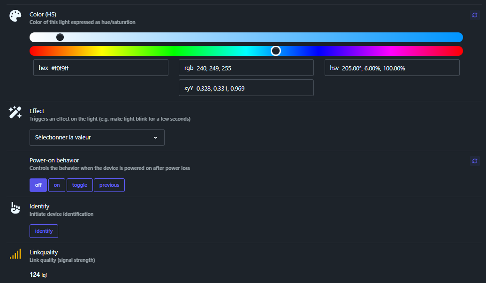Select previous power-on behavior option
Viewport: 486px width, 283px height.
coord(109,185)
